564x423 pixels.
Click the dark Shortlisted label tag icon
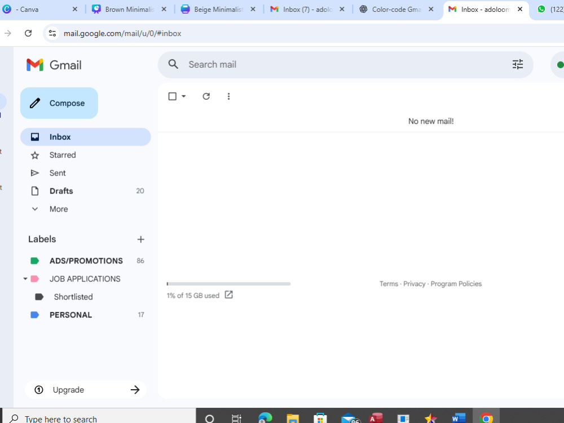(x=39, y=297)
